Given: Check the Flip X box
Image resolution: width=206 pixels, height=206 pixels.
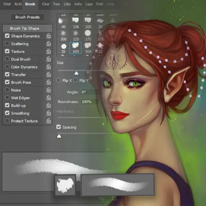Looking at the screenshot, I should [x=59, y=80].
